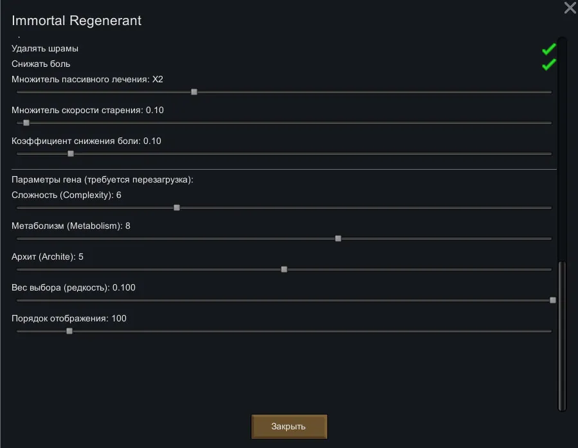Click the 'Порядок отображения' slider handle

69,331
